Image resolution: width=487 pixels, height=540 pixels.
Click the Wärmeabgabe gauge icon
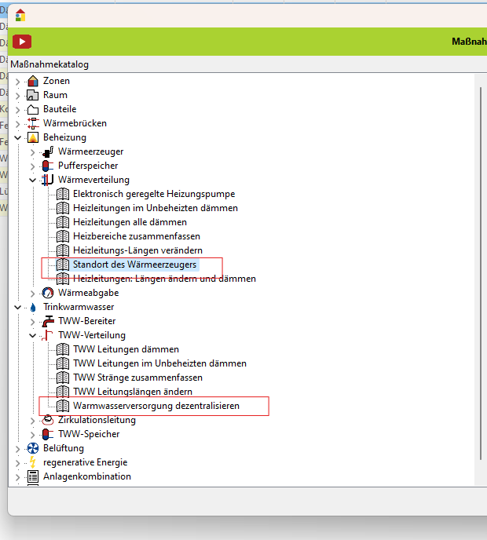coord(47,293)
